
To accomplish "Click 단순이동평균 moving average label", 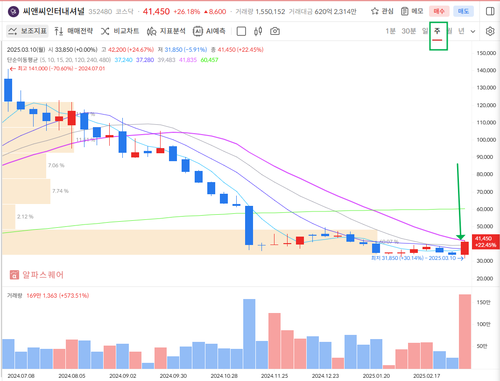I will pos(22,60).
